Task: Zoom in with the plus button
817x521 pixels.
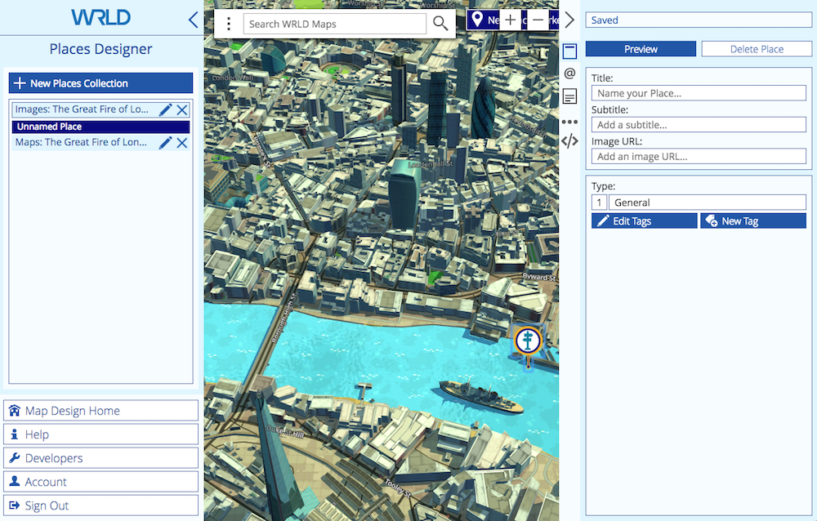Action: click(511, 20)
